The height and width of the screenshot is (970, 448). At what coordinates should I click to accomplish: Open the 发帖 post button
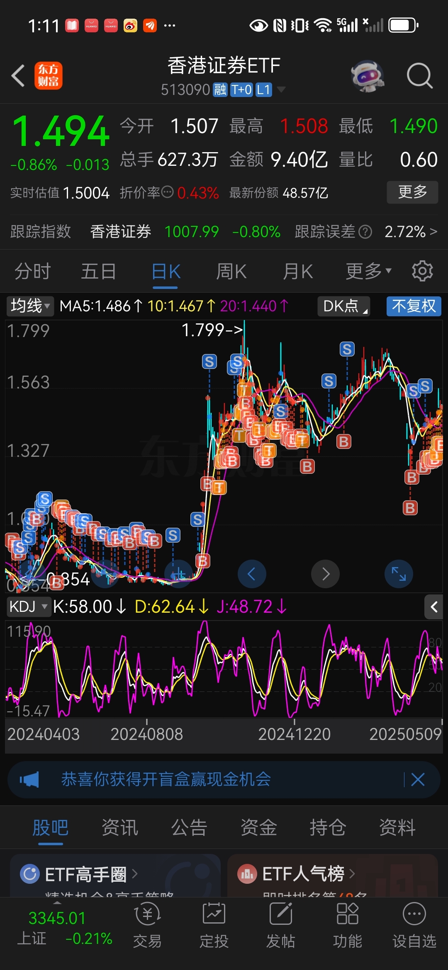point(281,925)
